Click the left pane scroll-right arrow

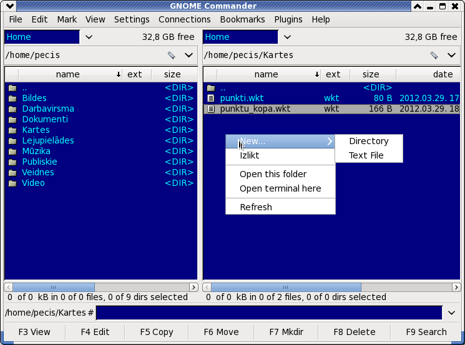tap(193, 287)
